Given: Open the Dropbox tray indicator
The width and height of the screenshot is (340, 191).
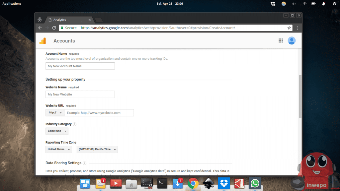Looking at the screenshot, I should (x=273, y=4).
